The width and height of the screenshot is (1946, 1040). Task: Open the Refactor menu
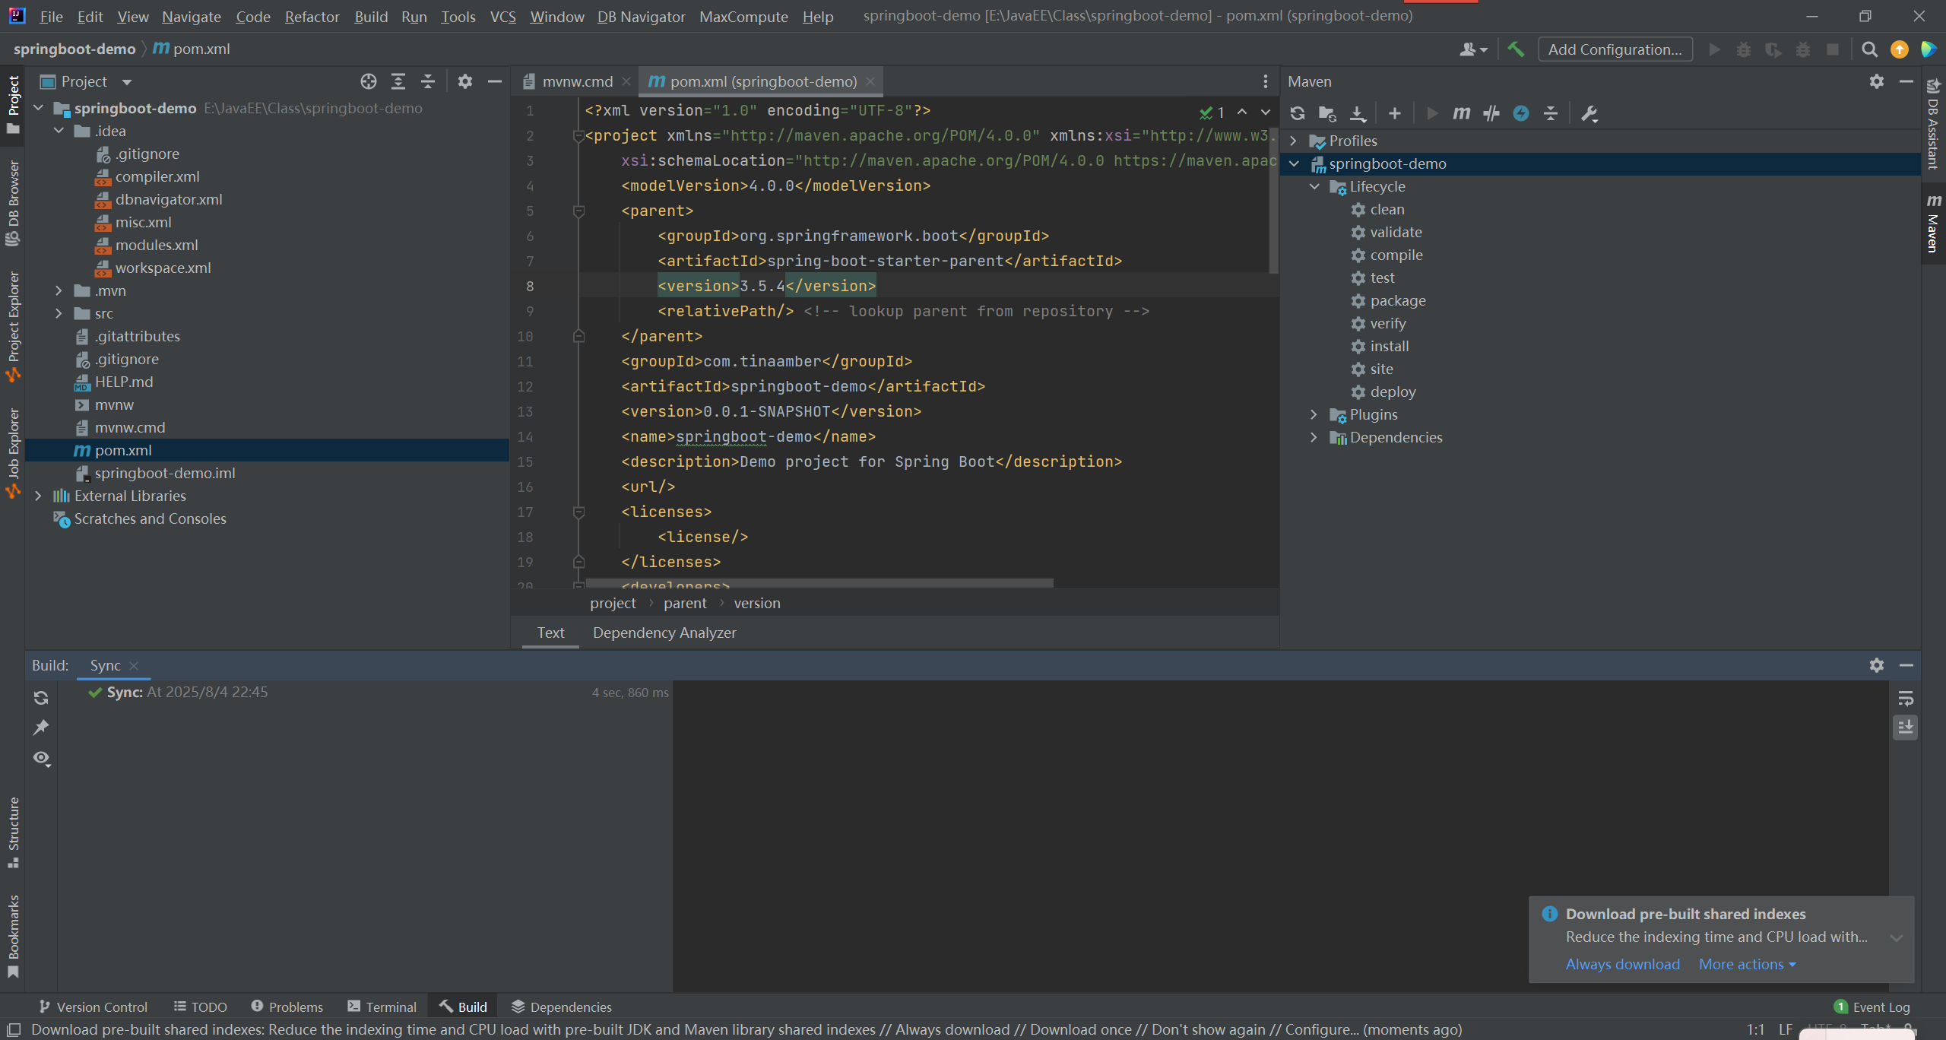point(312,16)
